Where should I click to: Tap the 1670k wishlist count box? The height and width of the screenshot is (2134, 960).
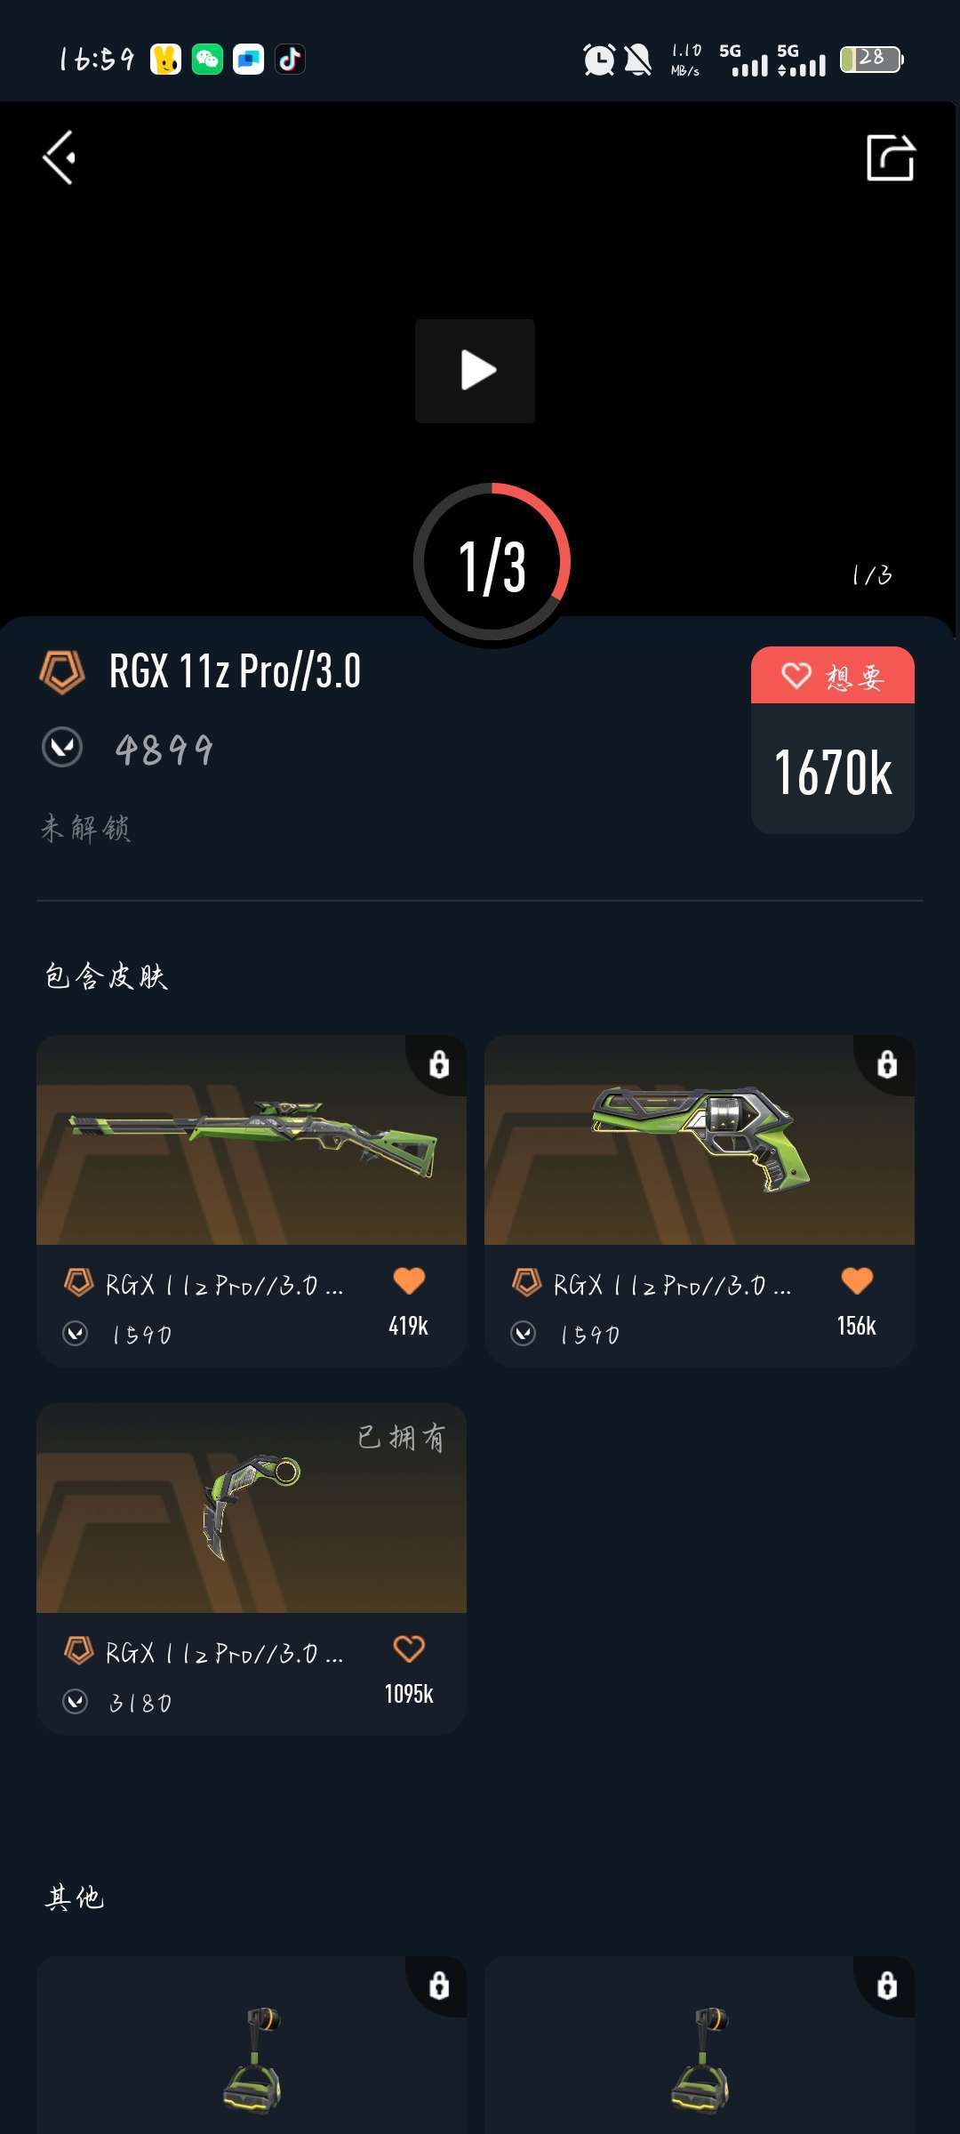pos(833,769)
